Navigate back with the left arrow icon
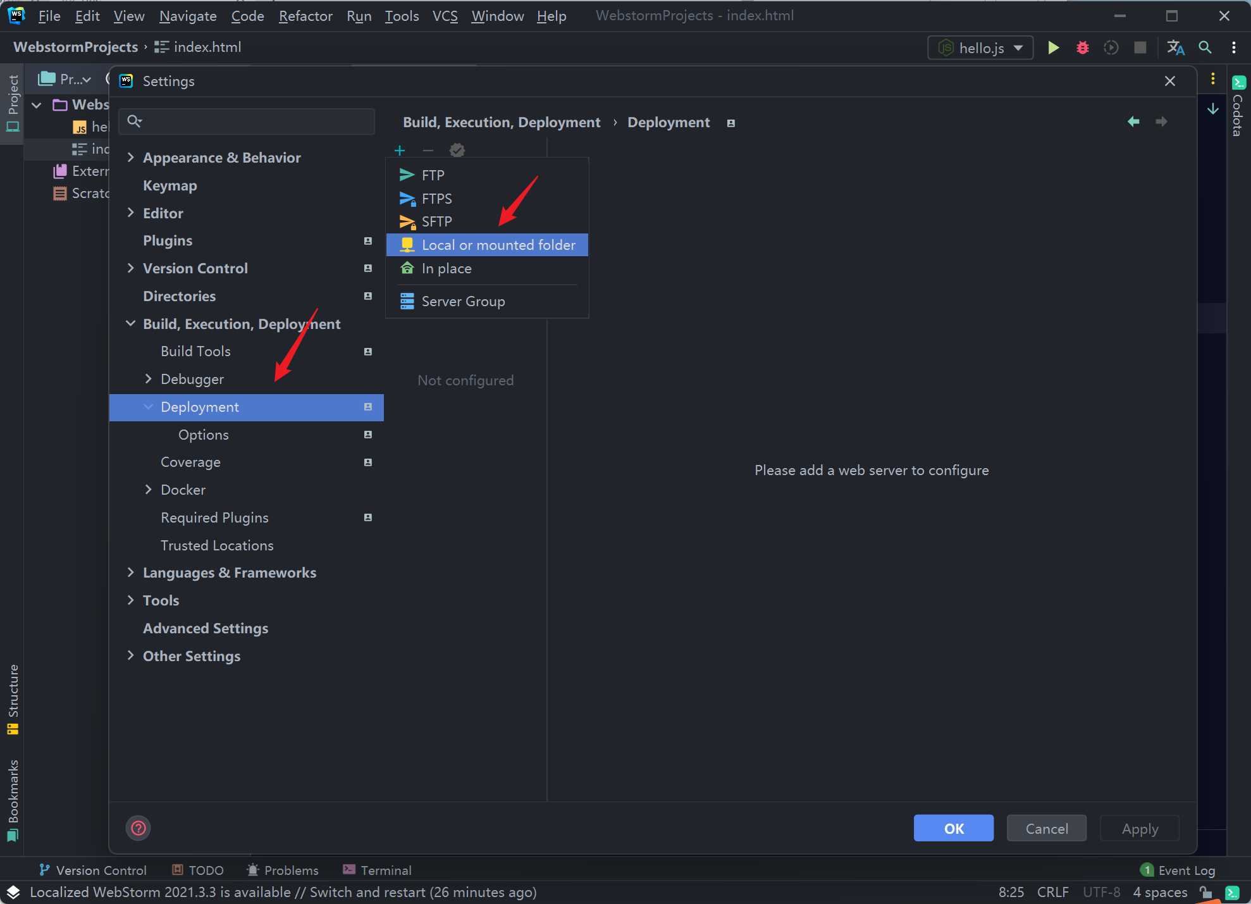 (1133, 121)
